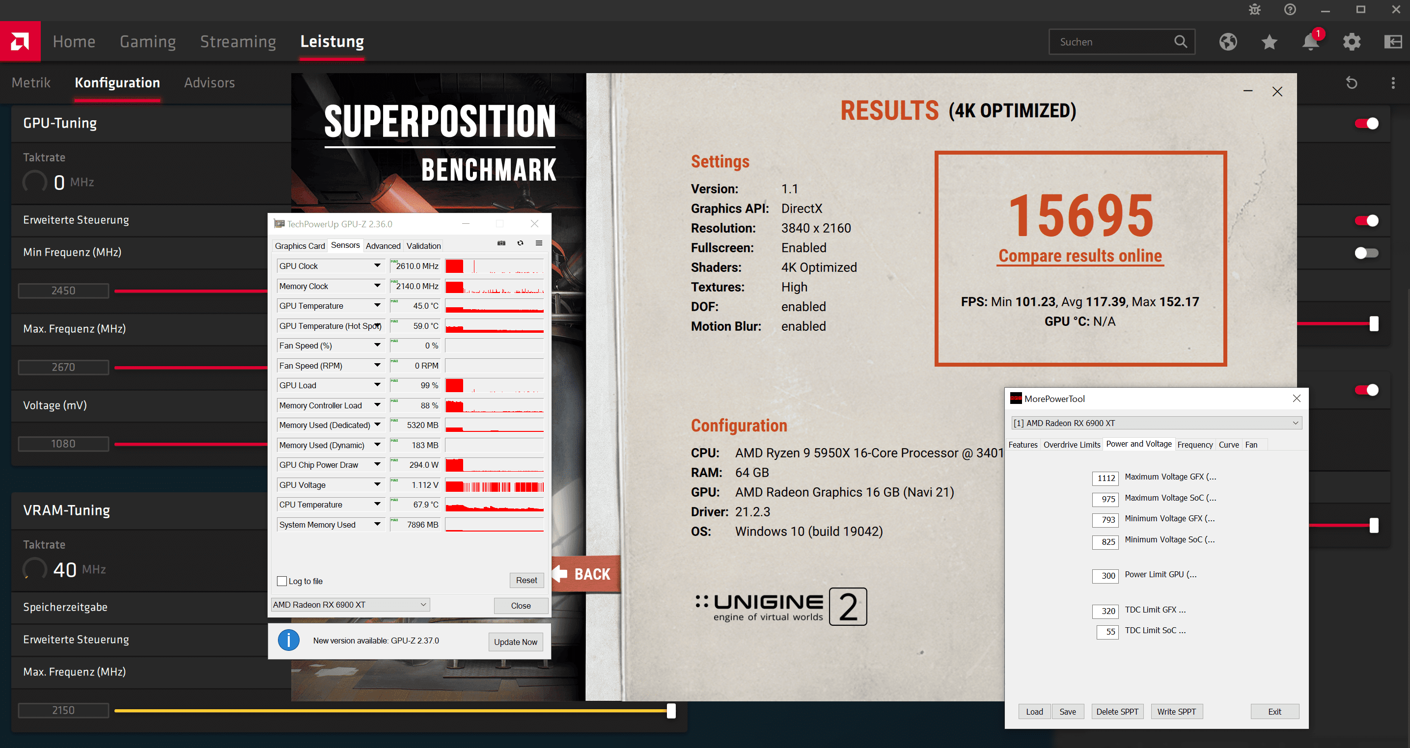Open GPU Clock sensor dropdown
This screenshot has height=748, width=1410.
pos(377,266)
